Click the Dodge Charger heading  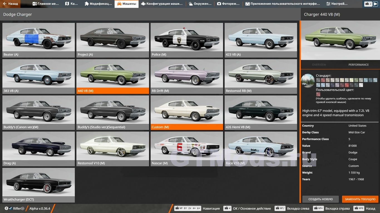coord(18,14)
